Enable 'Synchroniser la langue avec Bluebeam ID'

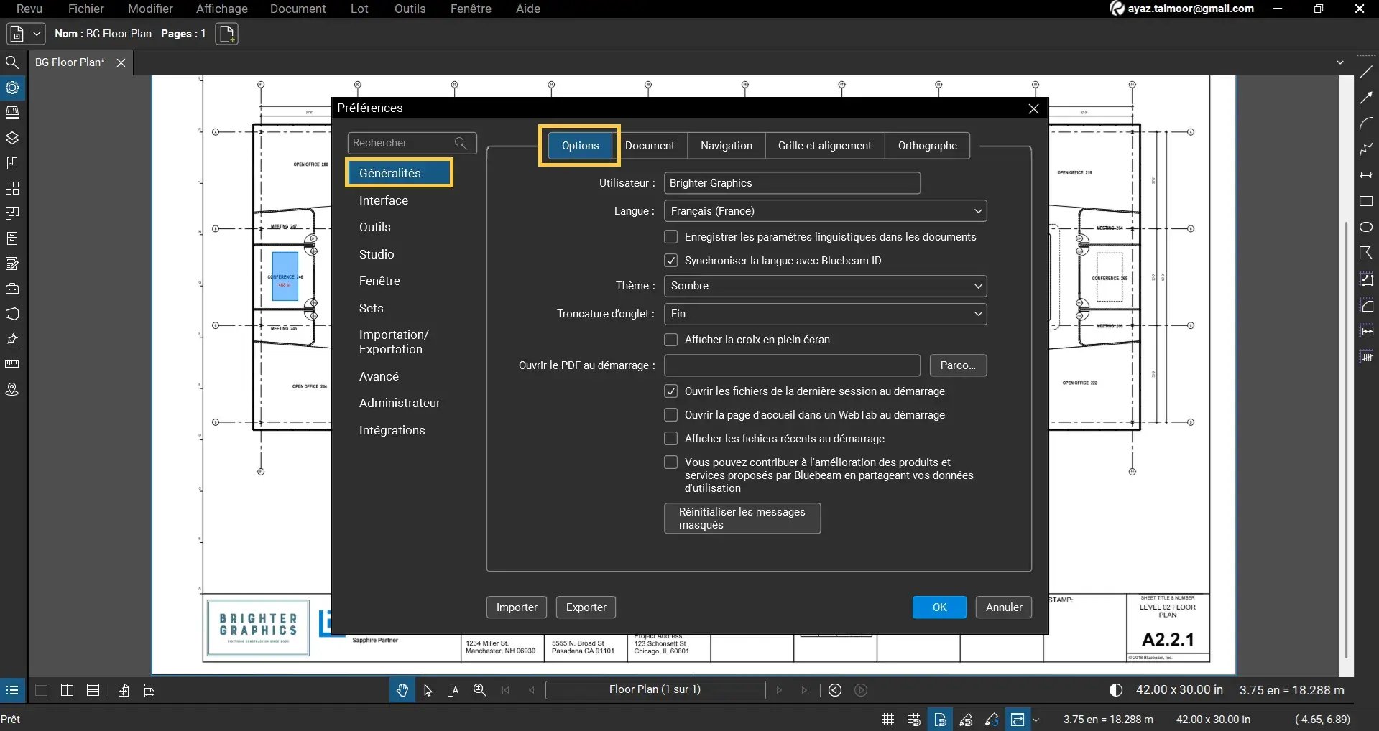point(671,260)
